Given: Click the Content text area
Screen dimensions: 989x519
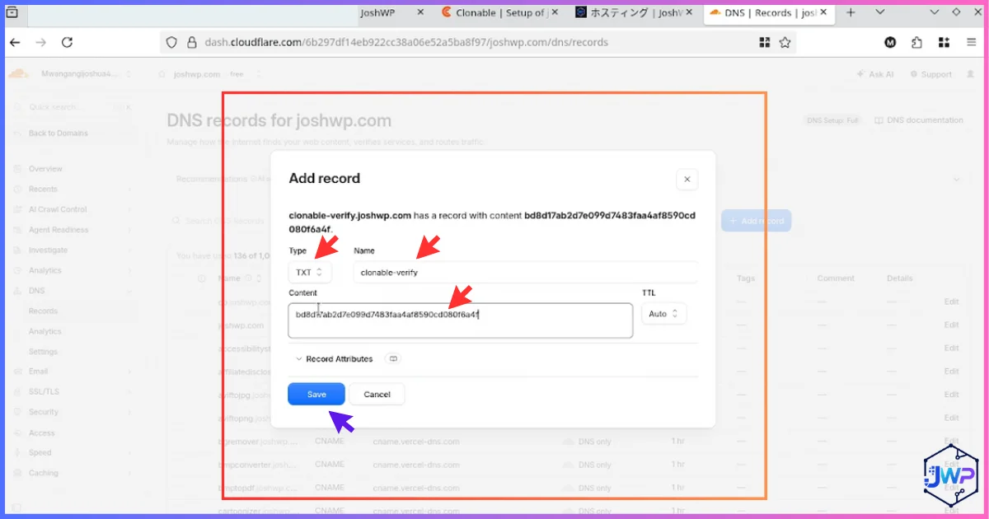Looking at the screenshot, I should (x=461, y=320).
